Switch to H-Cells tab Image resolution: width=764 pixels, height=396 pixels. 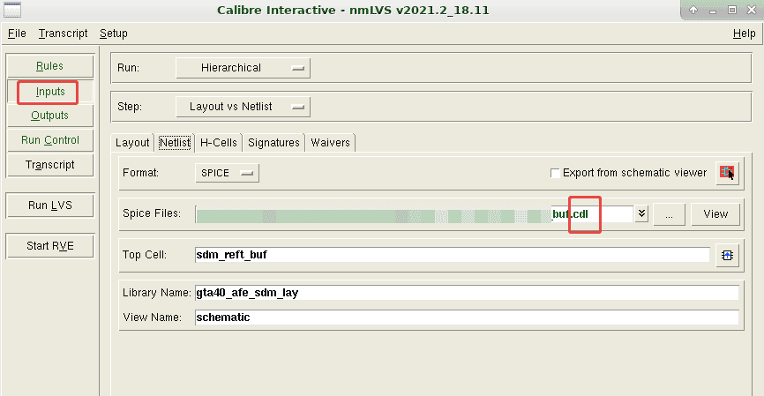click(218, 143)
